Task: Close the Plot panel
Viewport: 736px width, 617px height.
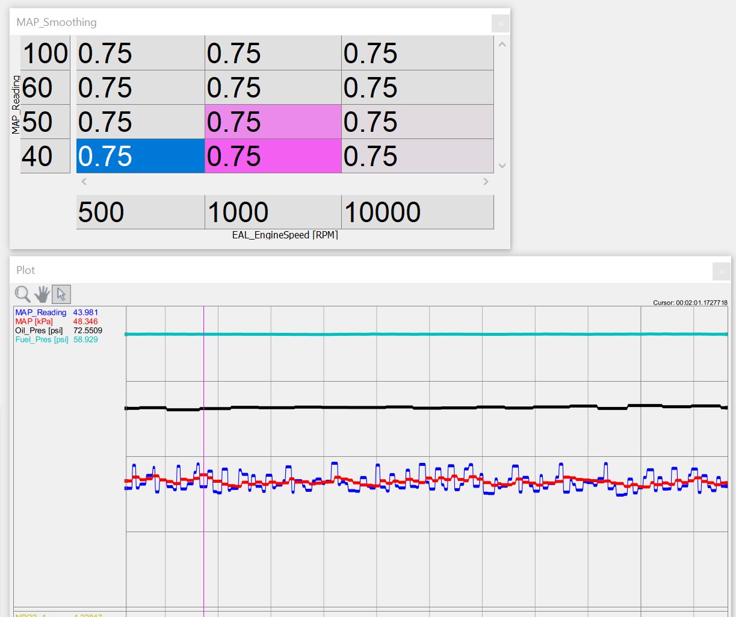Action: [x=721, y=271]
